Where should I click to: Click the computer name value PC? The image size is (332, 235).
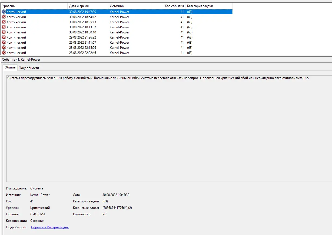pos(104,214)
